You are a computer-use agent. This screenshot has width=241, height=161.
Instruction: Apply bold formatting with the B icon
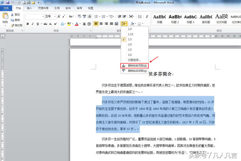click(28, 24)
